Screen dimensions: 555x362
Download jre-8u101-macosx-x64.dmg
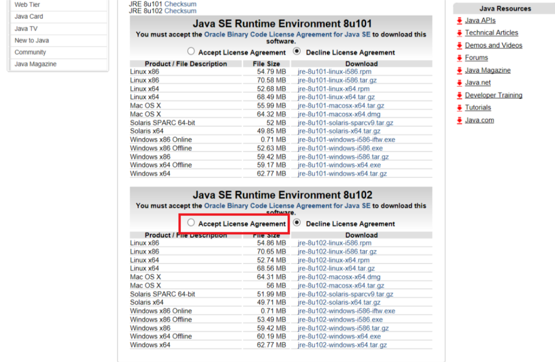point(339,114)
